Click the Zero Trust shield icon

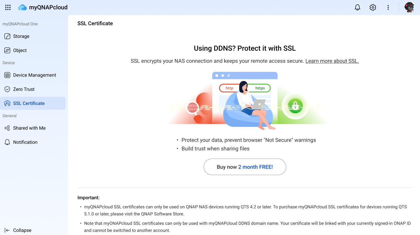point(7,89)
